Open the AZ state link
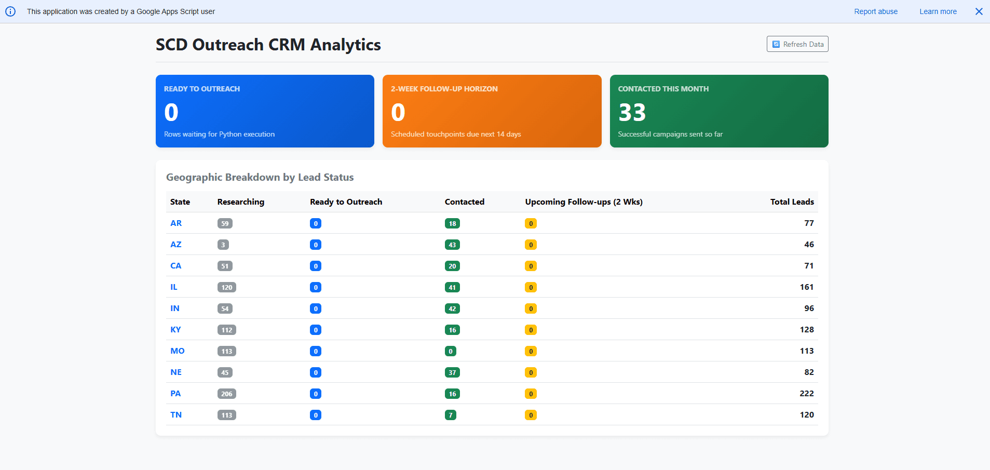Viewport: 990px width, 470px height. click(176, 245)
